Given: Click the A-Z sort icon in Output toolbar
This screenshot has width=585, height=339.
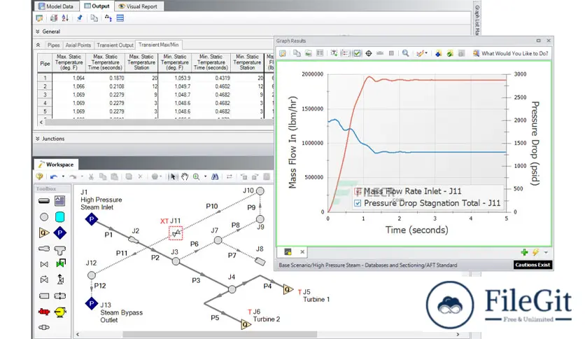Looking at the screenshot, I should pyautogui.click(x=65, y=18).
